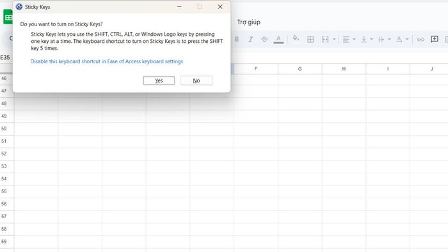The height and width of the screenshot is (252, 448).
Task: Click the vertical align icon
Action: [364, 40]
